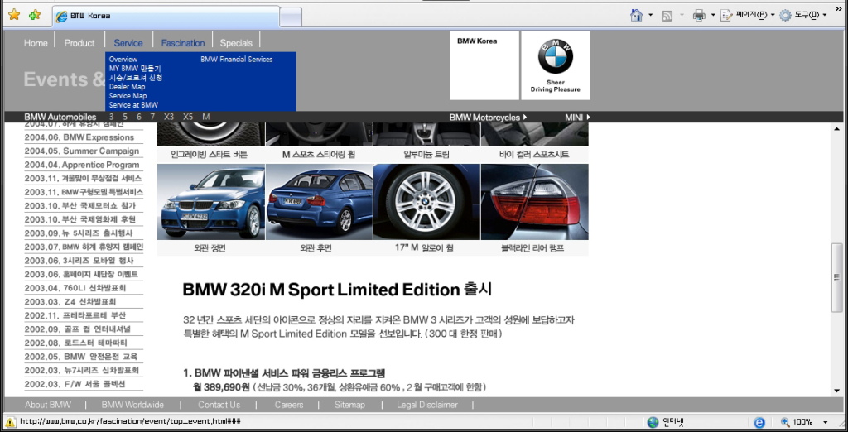This screenshot has height=432, width=848.
Task: Open the Print dropdown arrow
Action: (x=713, y=15)
